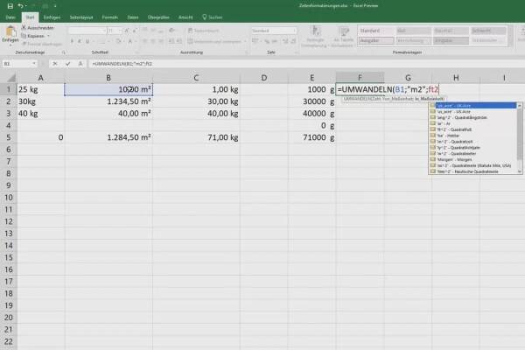Viewport: 525px width, 350px height.
Task: Open the Datei menu
Action: 11,15
